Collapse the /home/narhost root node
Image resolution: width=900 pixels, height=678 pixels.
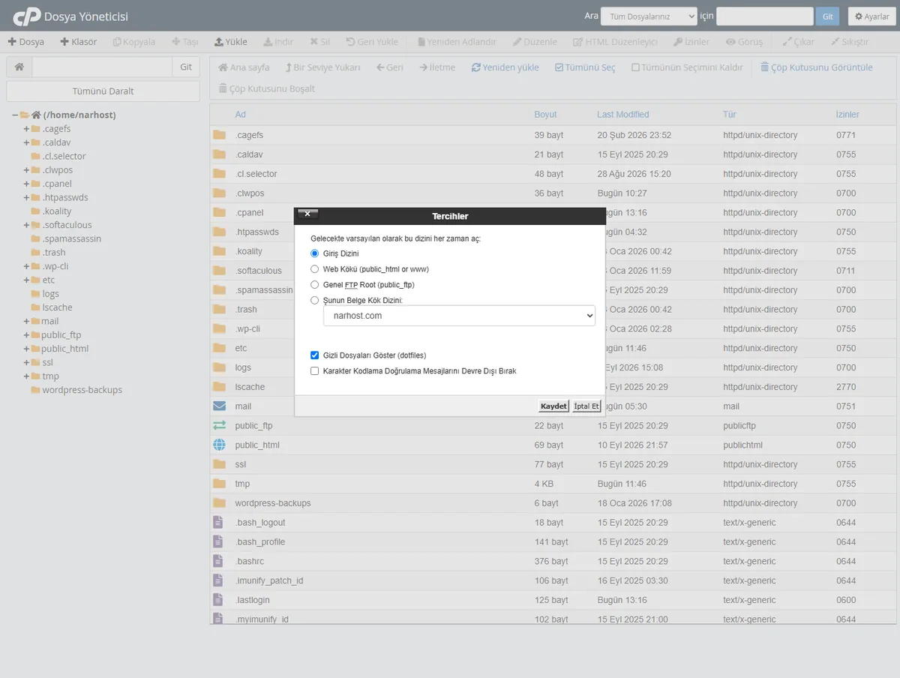click(15, 115)
